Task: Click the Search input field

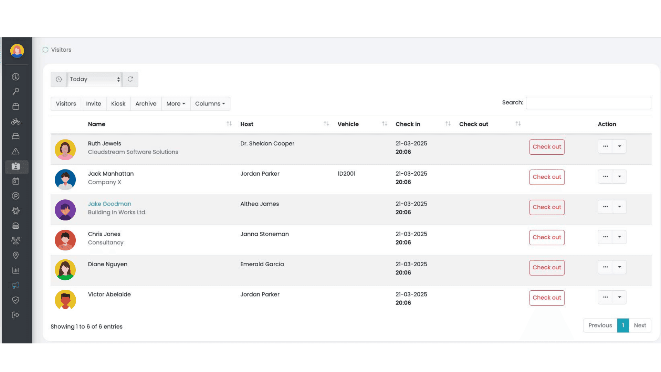Action: tap(588, 103)
